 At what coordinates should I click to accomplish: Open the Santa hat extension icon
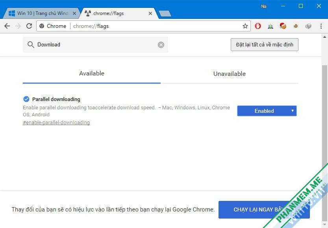(x=283, y=26)
